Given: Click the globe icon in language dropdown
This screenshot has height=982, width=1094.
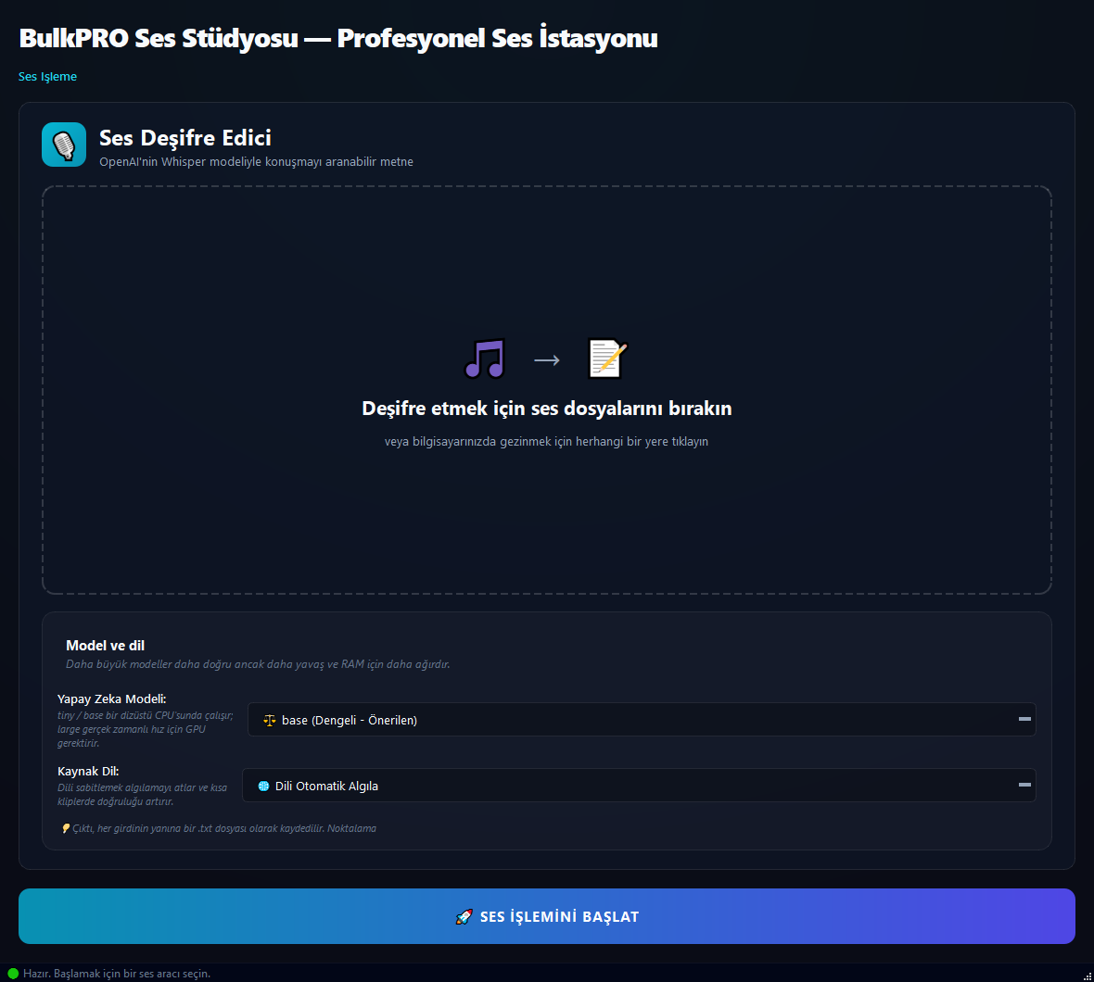Looking at the screenshot, I should click(x=263, y=786).
